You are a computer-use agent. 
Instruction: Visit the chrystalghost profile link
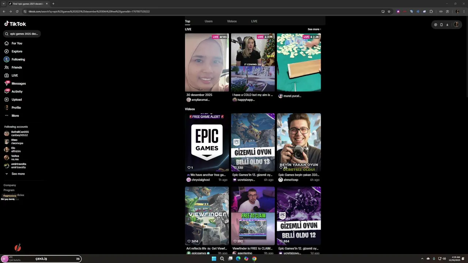(200, 180)
